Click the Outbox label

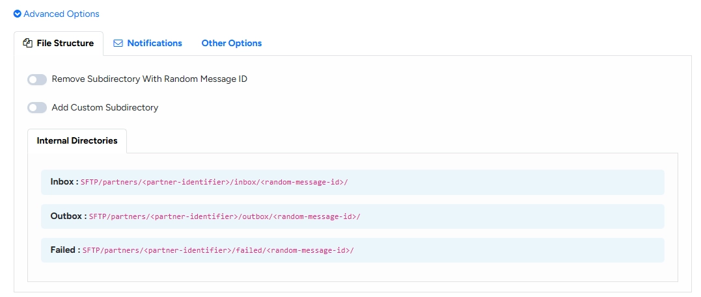tap(68, 216)
